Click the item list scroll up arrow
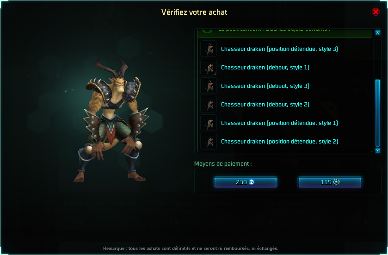This screenshot has height=255, width=388. (x=377, y=33)
